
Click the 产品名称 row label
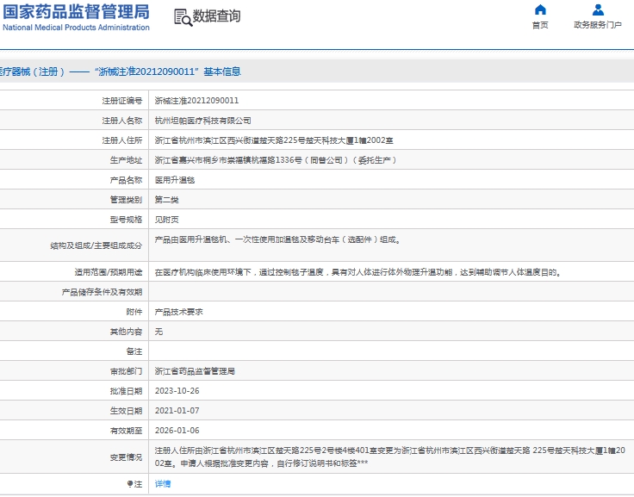pyautogui.click(x=126, y=180)
